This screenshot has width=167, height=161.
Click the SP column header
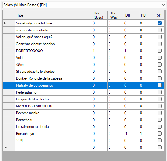159,15
